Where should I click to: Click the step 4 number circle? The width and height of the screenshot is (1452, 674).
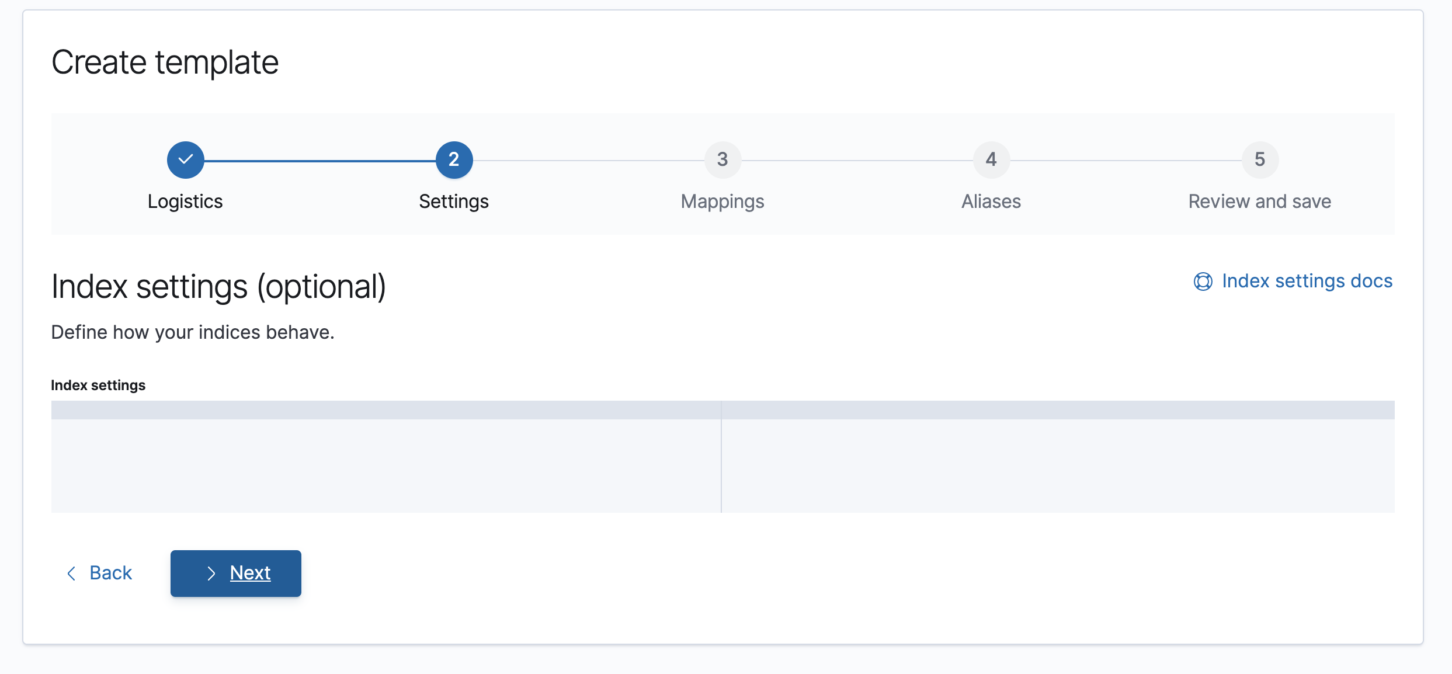coord(991,159)
